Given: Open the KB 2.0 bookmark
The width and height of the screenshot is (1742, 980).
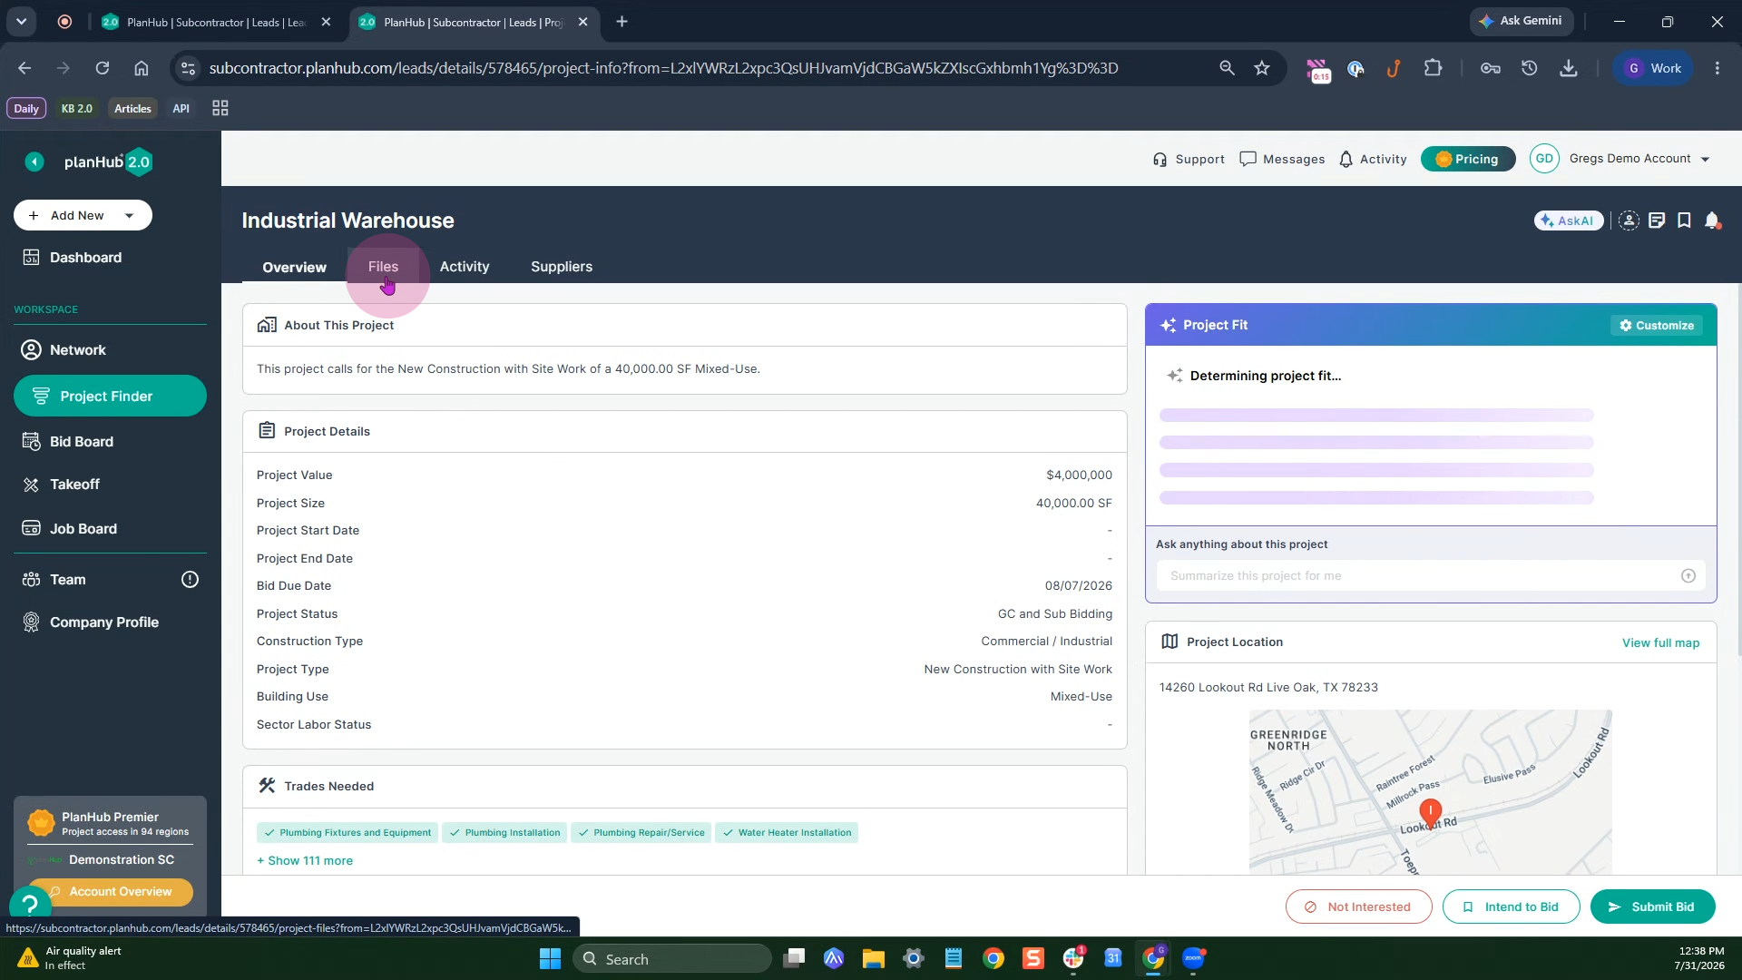Looking at the screenshot, I should [77, 109].
